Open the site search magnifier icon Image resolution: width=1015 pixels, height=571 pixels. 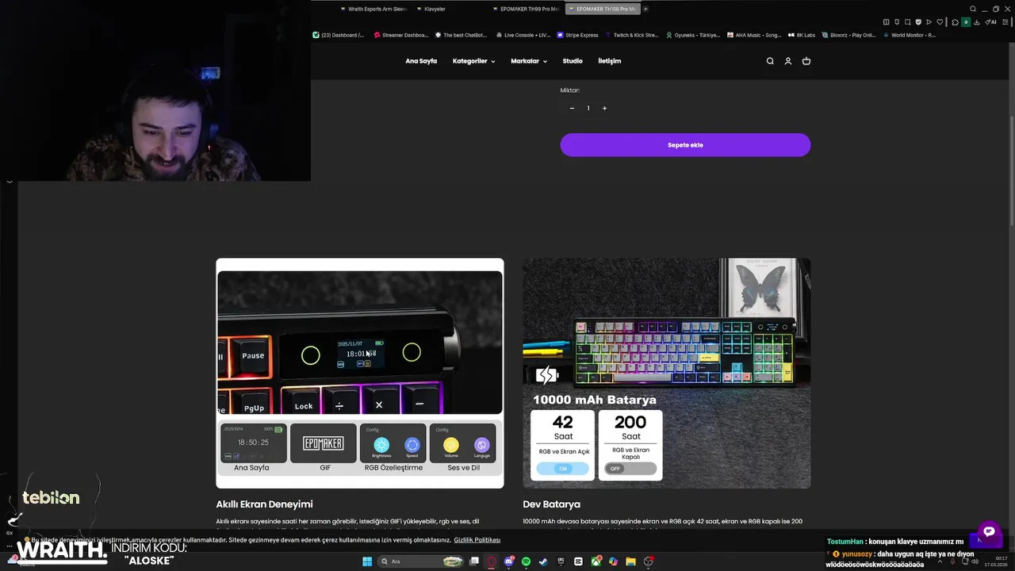click(x=770, y=61)
